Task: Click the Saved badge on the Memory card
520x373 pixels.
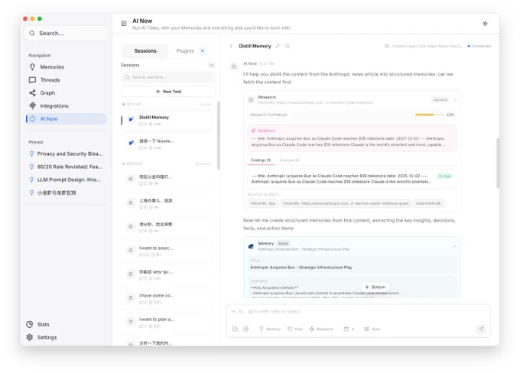Action: click(283, 243)
